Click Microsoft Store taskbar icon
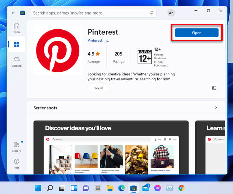 tap(133, 188)
